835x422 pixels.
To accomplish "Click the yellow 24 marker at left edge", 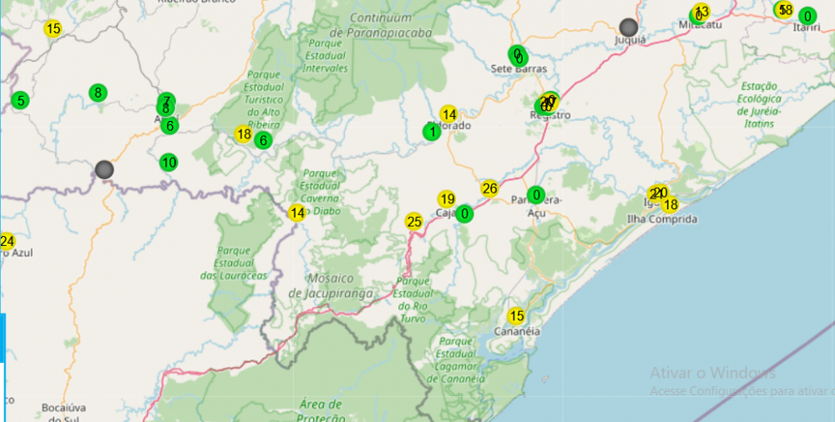I will pos(7,242).
